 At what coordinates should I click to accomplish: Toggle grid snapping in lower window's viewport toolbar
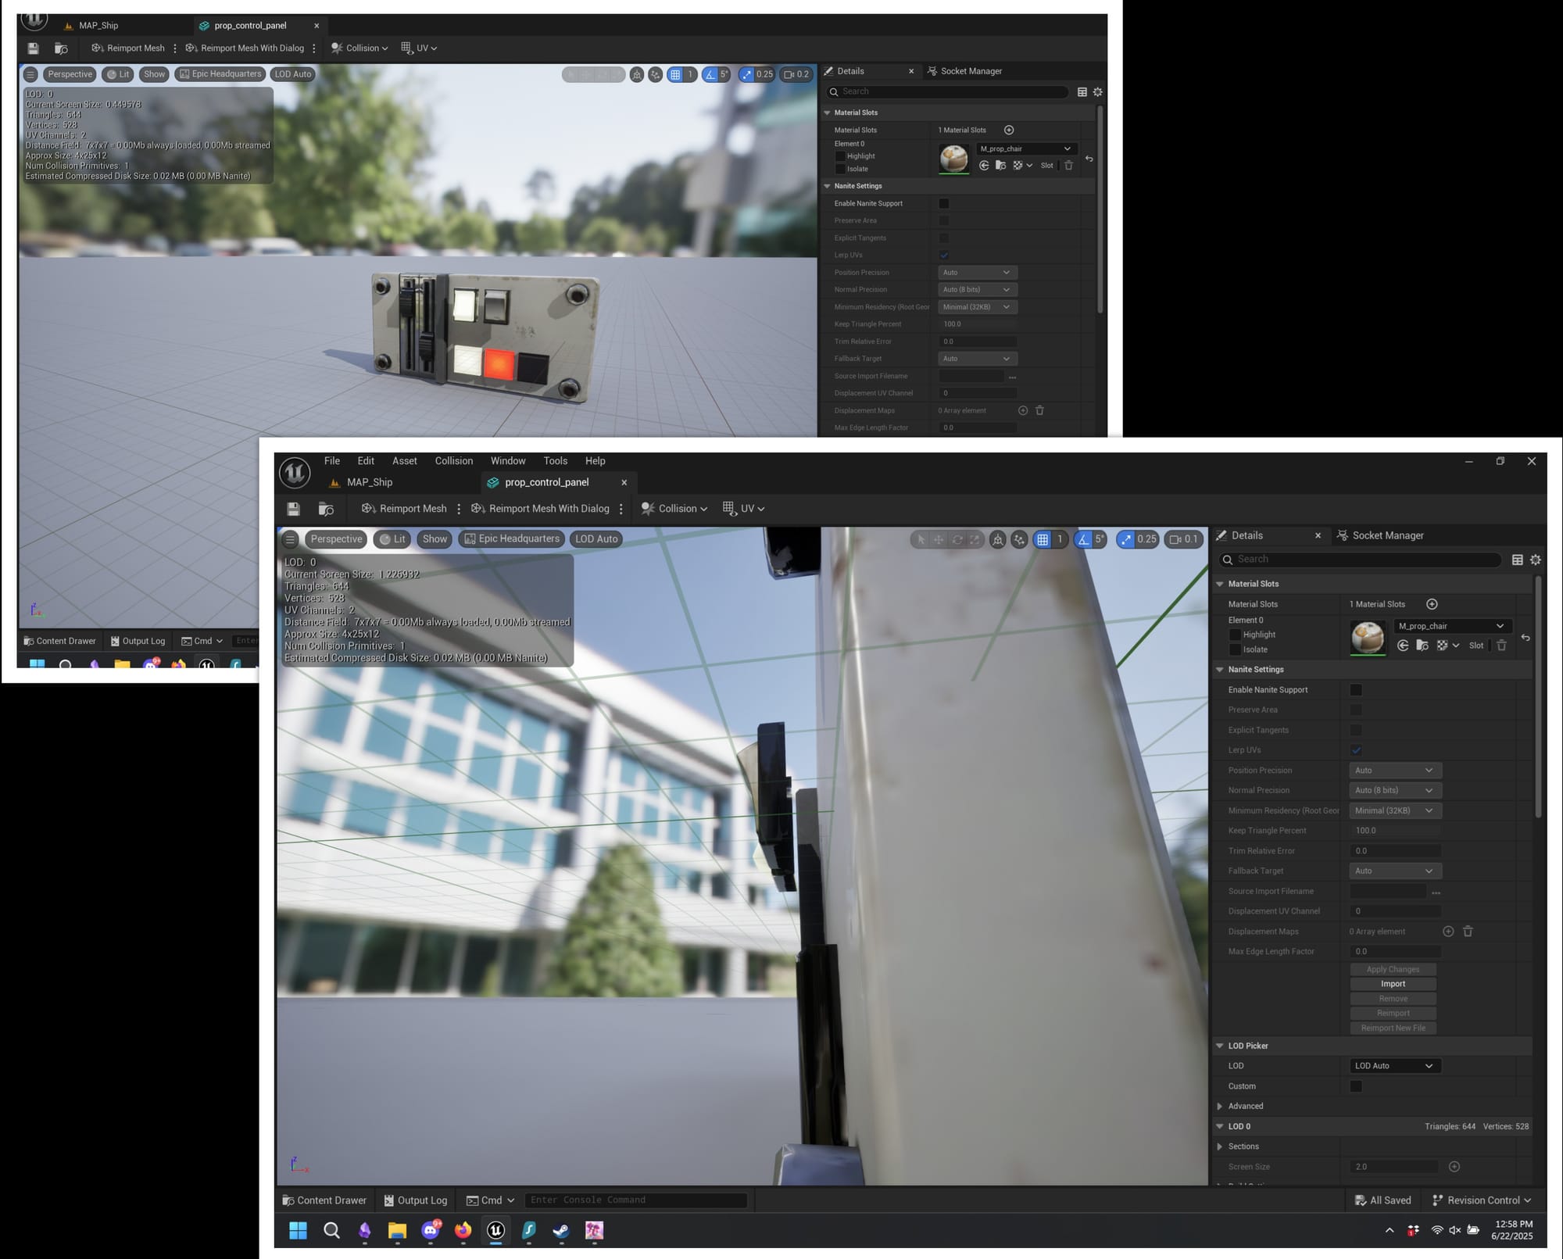pyautogui.click(x=1043, y=539)
